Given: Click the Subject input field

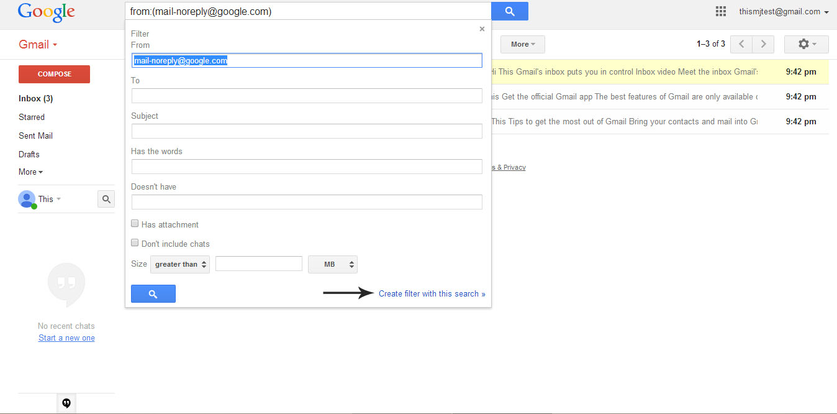Looking at the screenshot, I should click(x=307, y=131).
